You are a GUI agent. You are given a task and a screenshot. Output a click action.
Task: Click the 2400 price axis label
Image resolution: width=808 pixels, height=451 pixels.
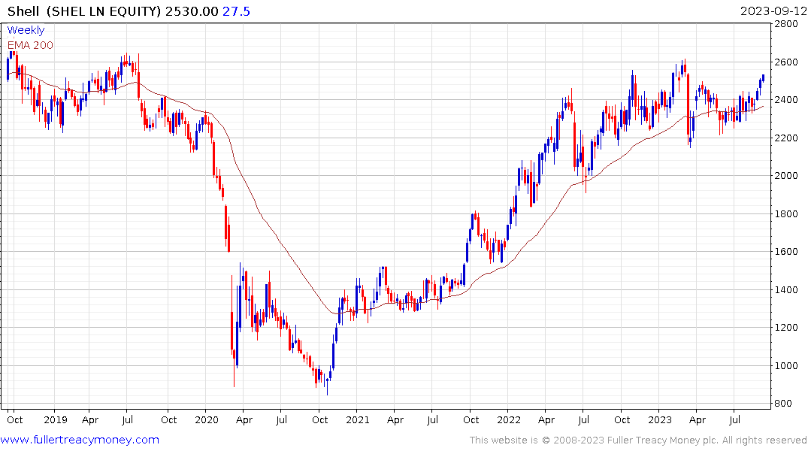(x=786, y=100)
